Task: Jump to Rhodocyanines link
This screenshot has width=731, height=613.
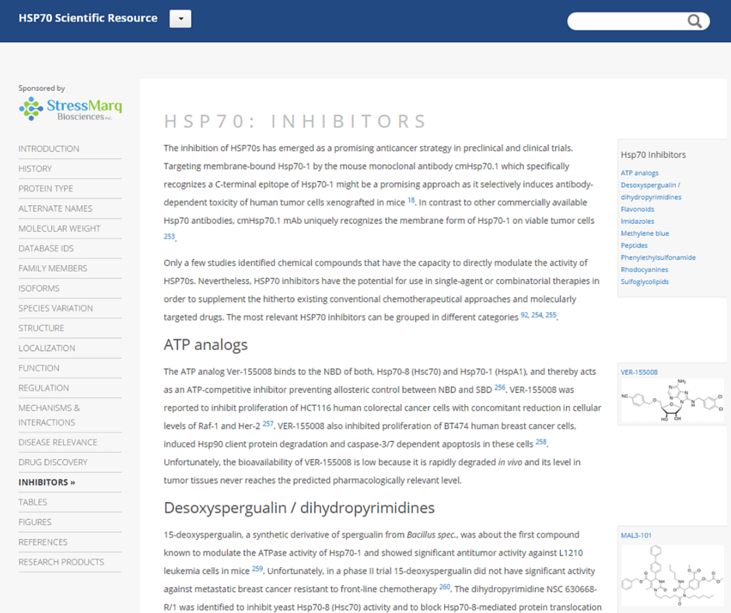Action: point(644,270)
